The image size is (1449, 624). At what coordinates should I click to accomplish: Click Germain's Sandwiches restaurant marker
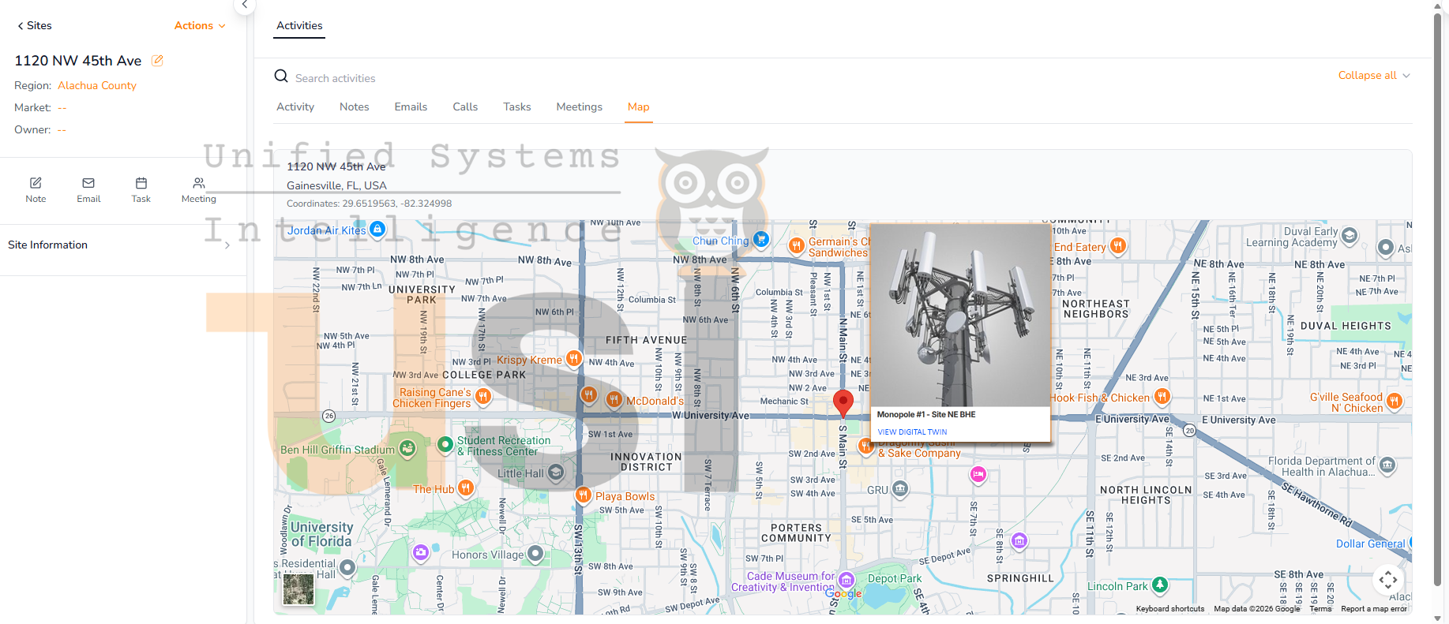pos(797,246)
